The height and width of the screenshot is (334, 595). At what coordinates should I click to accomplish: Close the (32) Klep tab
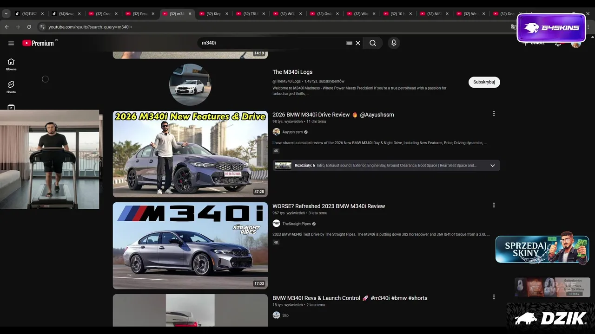(x=227, y=14)
